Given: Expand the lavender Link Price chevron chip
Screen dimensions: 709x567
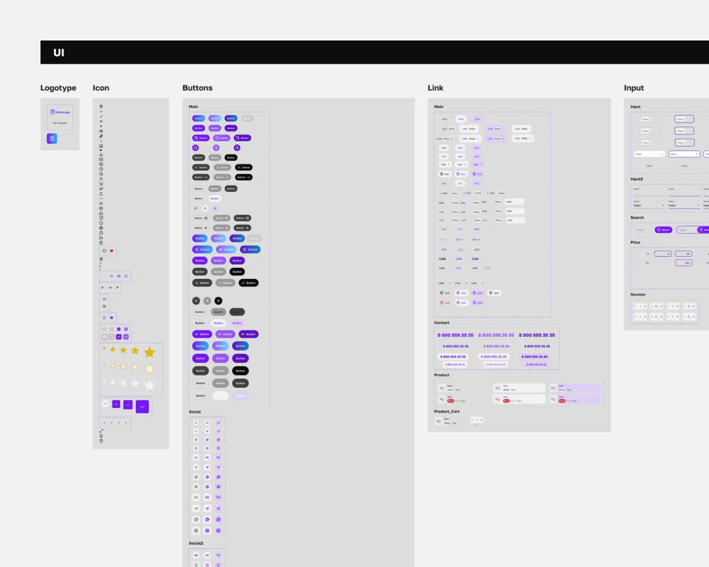Looking at the screenshot, I should click(496, 139).
